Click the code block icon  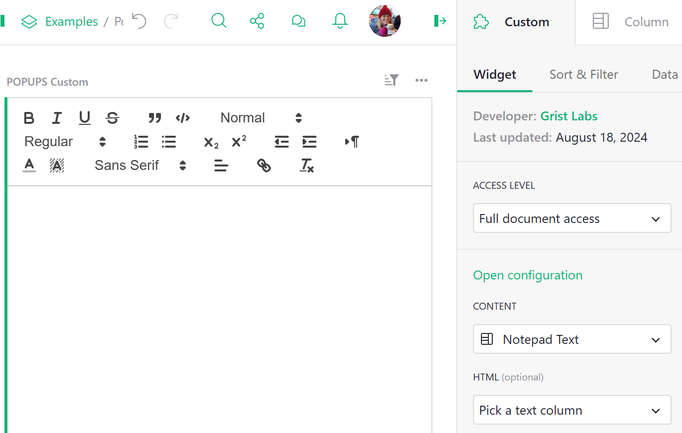pos(183,118)
